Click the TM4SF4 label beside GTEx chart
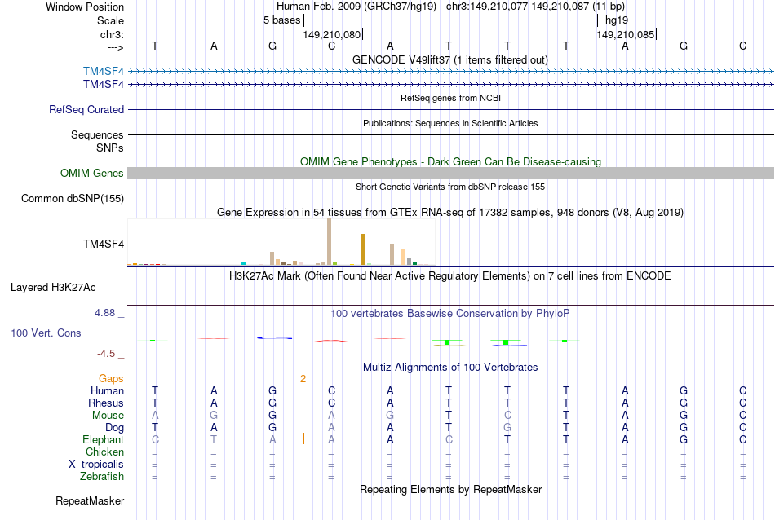 [x=104, y=244]
